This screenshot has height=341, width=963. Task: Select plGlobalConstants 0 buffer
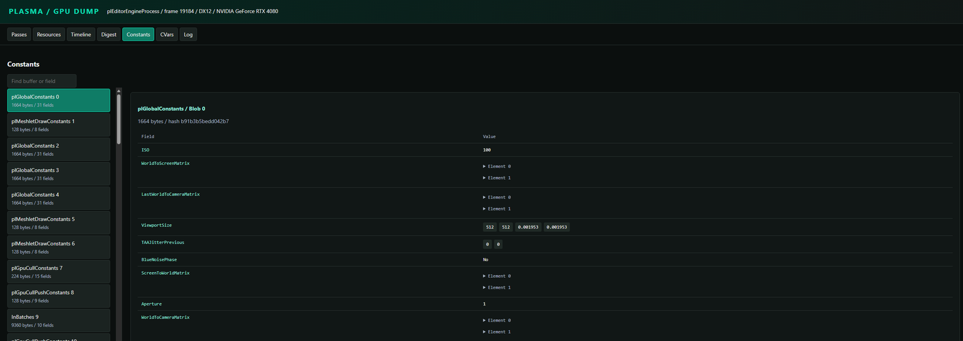(58, 100)
